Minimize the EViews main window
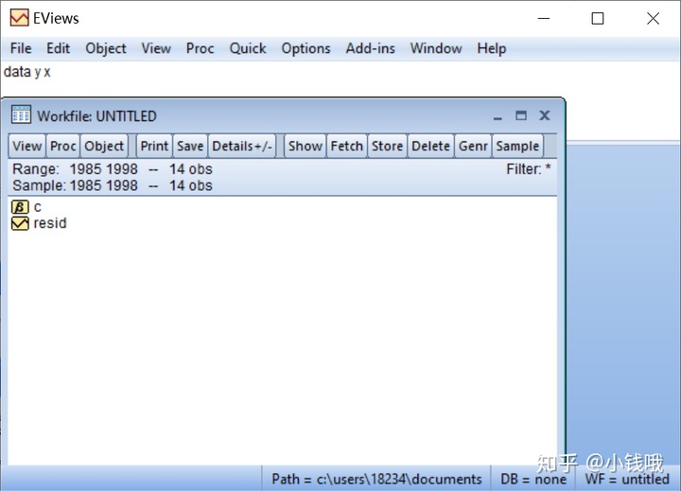681x491 pixels. (x=544, y=18)
